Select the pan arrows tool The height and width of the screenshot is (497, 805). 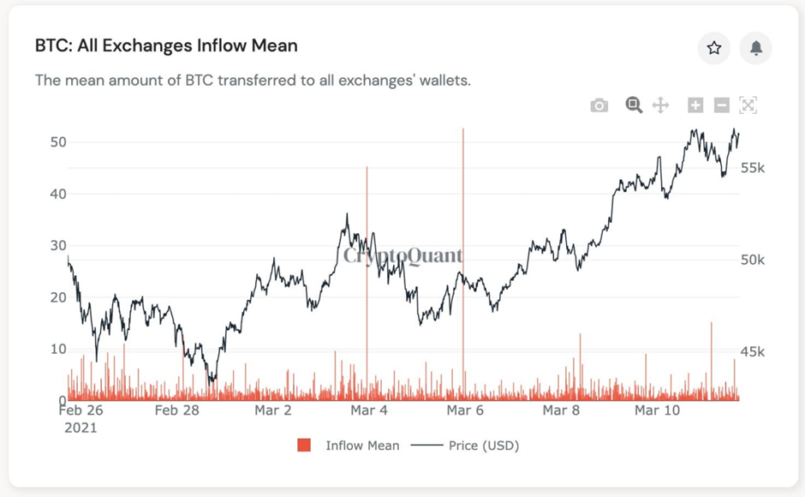click(x=661, y=105)
